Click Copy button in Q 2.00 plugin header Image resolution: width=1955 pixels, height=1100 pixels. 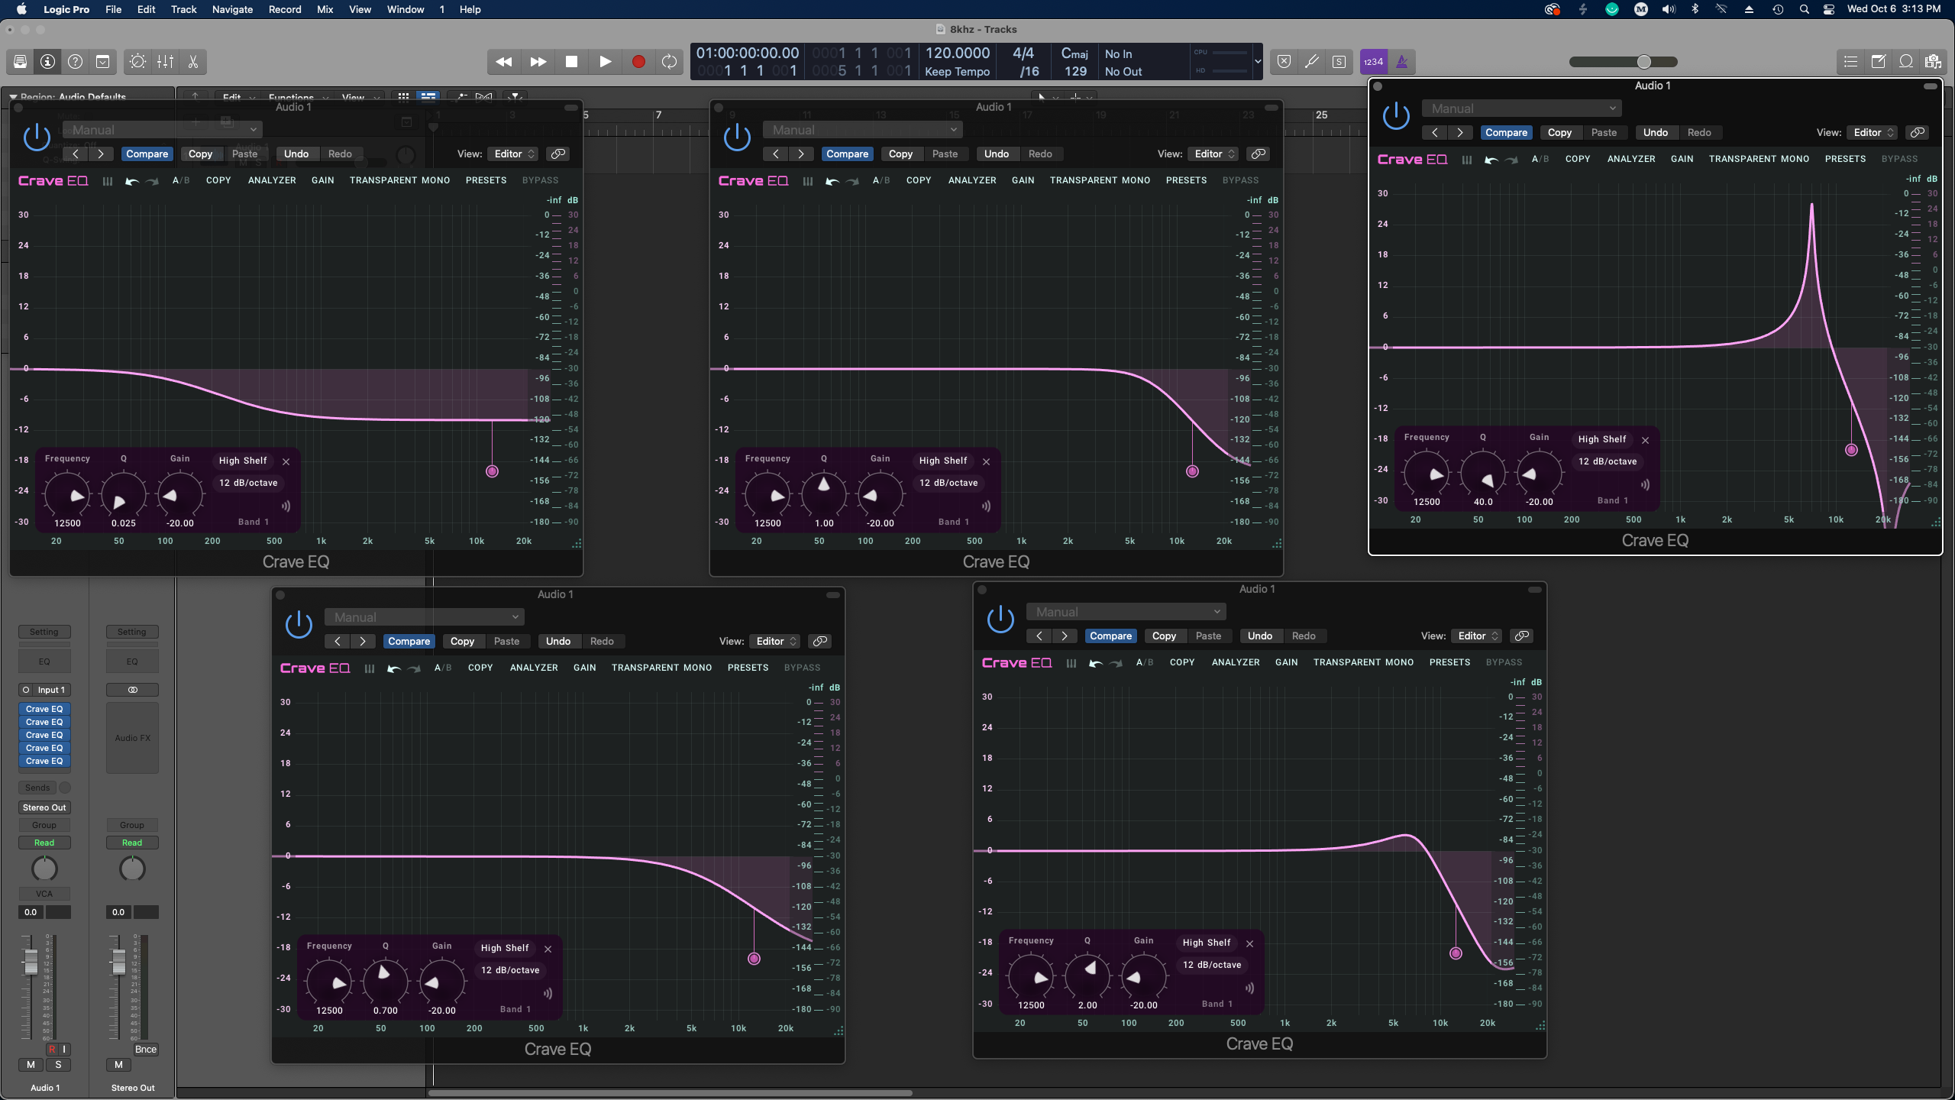pos(1164,636)
